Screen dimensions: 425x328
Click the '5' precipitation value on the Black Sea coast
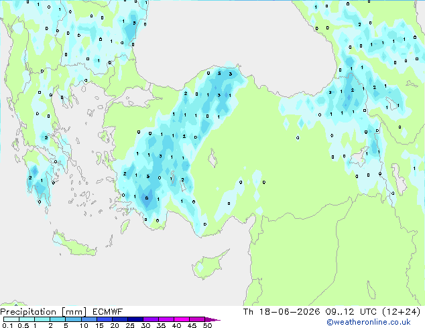pos(219,74)
